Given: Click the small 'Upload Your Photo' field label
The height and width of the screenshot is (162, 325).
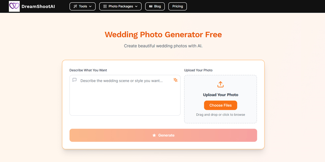Looking at the screenshot, I should 198,70.
